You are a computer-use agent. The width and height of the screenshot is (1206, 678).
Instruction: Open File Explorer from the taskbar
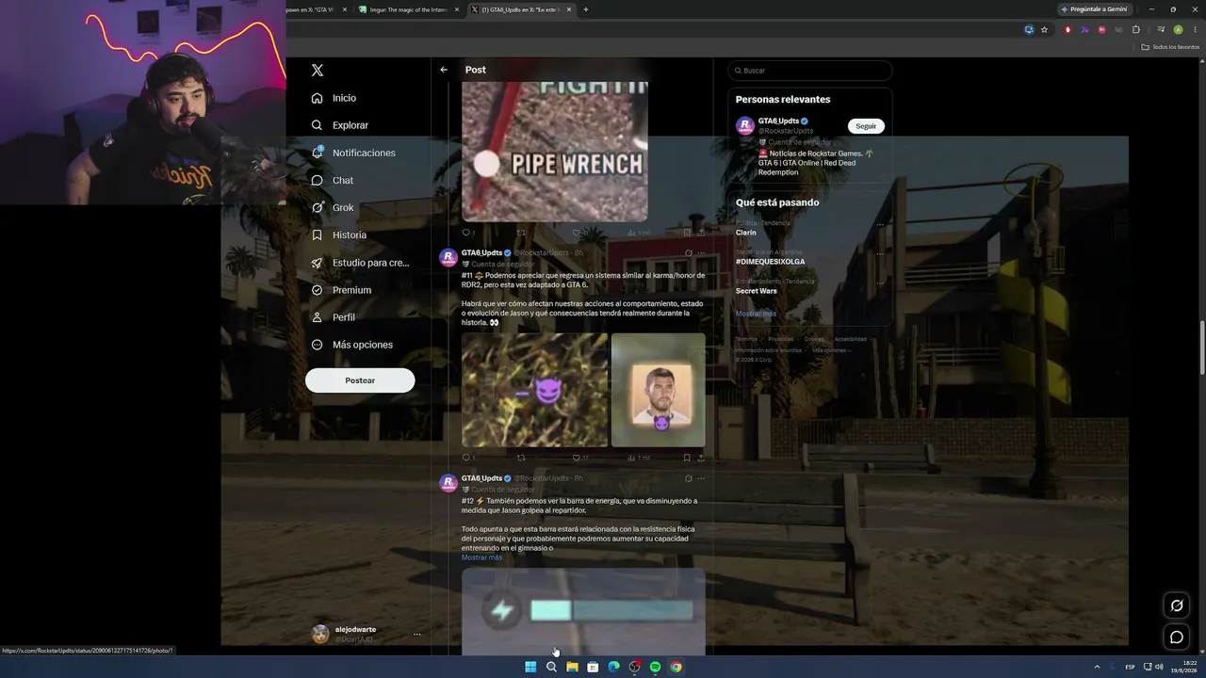tap(572, 667)
